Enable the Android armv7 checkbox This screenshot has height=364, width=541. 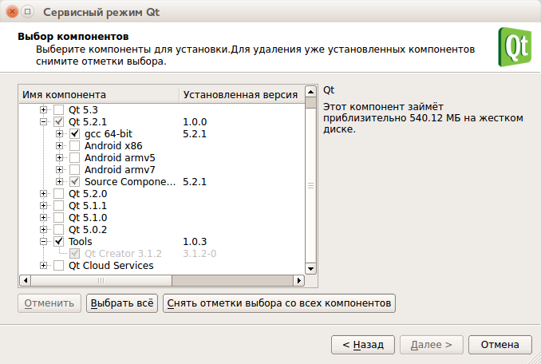74,169
